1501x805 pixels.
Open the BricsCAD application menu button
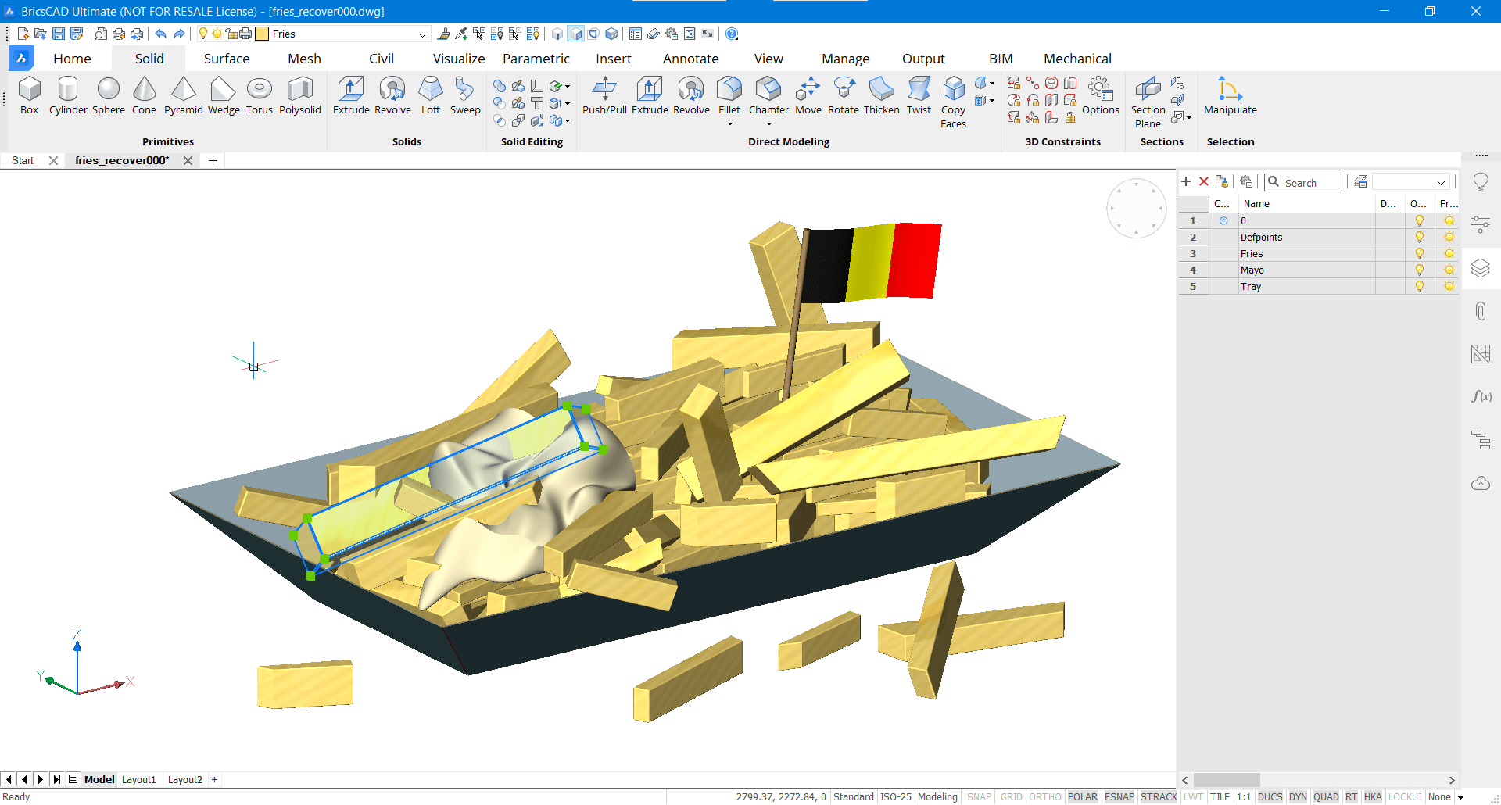click(21, 58)
